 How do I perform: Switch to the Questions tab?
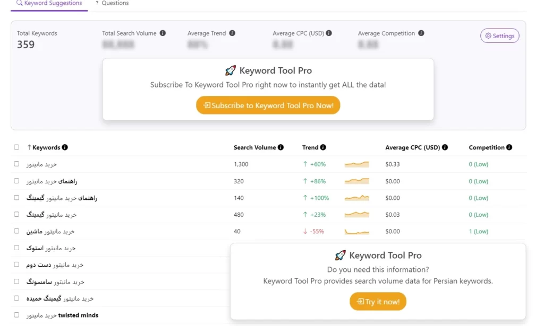point(112,4)
